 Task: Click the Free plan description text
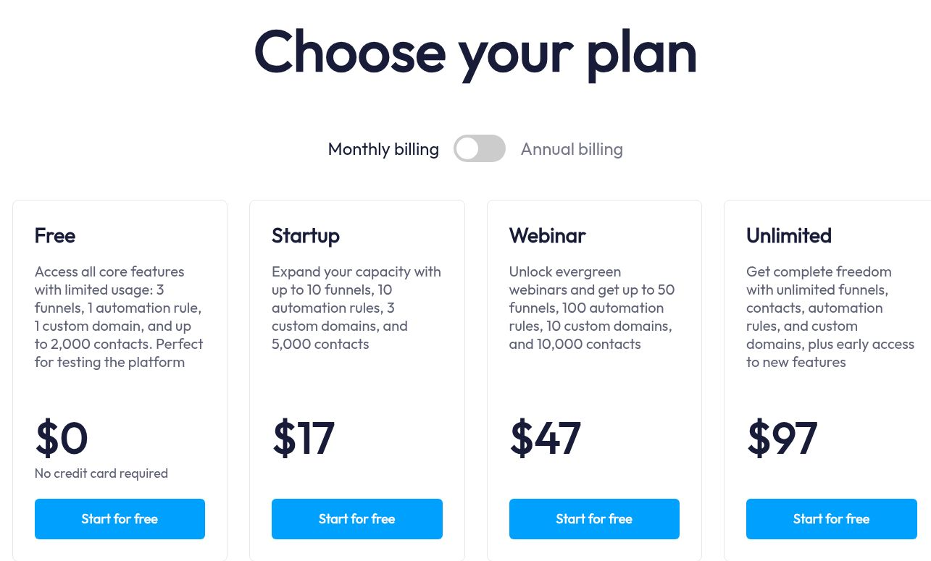tap(119, 317)
